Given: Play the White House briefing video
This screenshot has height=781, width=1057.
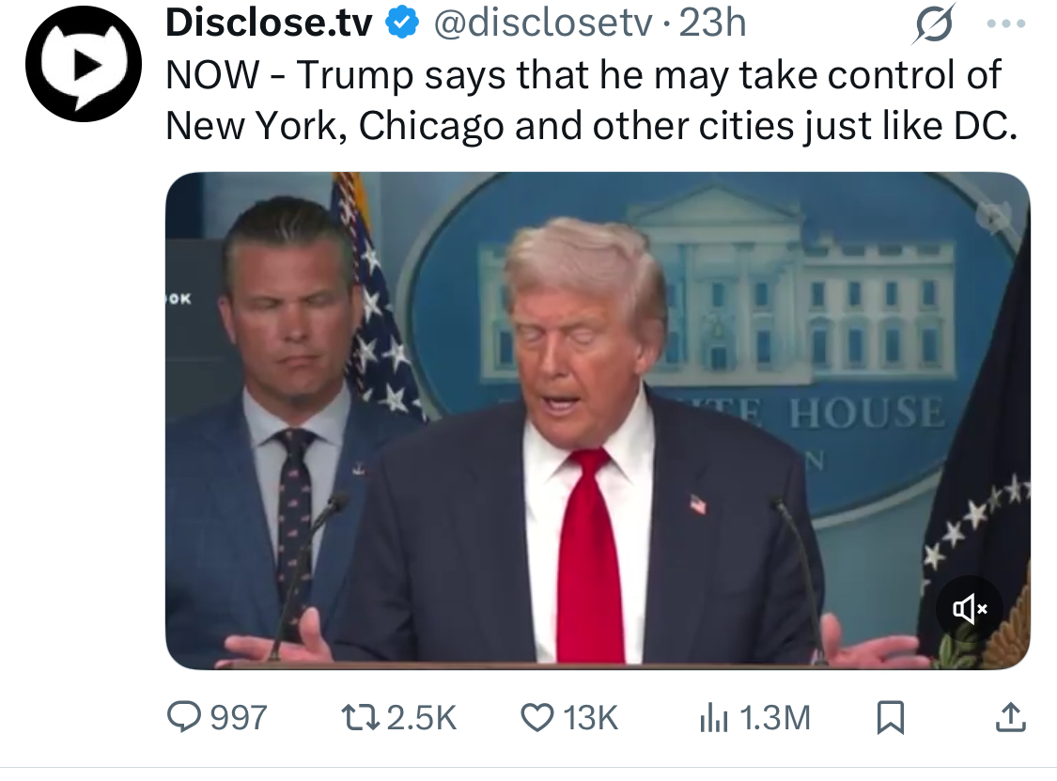Looking at the screenshot, I should 598,420.
